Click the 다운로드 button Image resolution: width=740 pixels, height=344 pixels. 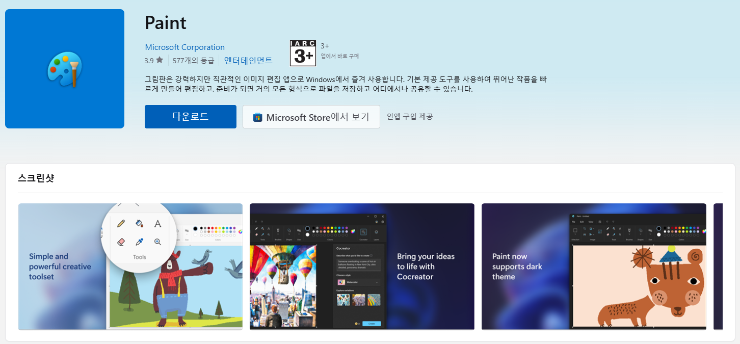[191, 117]
